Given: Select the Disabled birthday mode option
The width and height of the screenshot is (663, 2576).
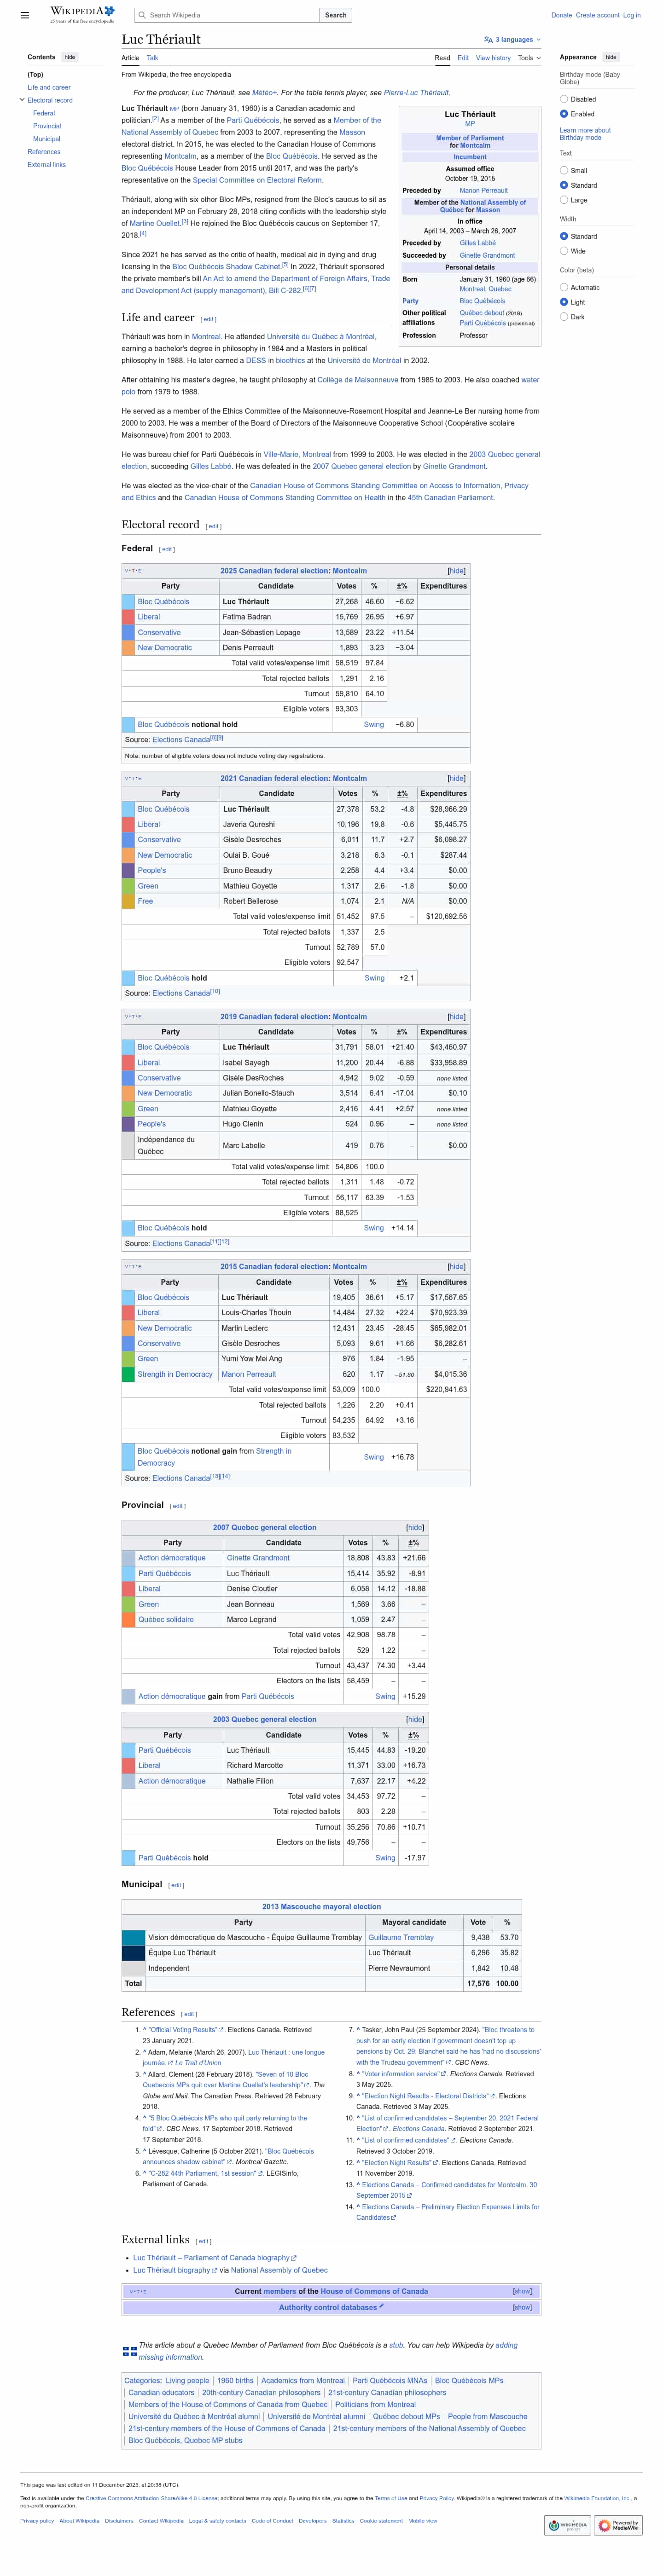Looking at the screenshot, I should (564, 99).
